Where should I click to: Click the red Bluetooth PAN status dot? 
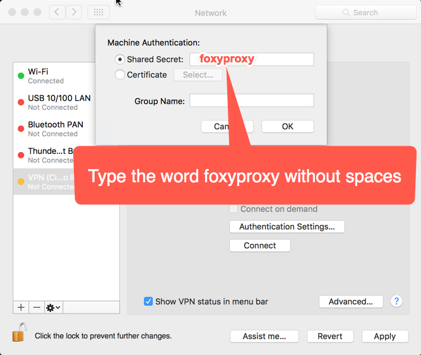(x=21, y=129)
